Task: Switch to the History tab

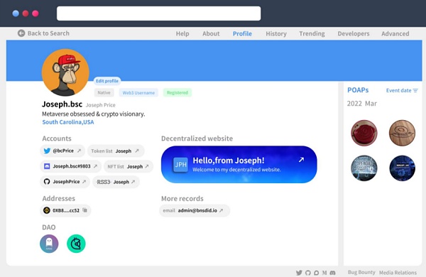Action: point(276,33)
